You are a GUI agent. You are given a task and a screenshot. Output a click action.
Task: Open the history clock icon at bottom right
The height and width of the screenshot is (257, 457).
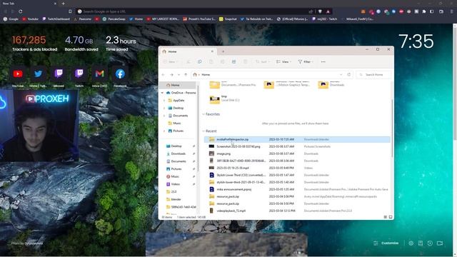[430, 243]
